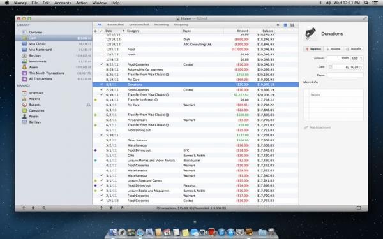Toggle reconciled check on 5/30/11 row
383x239 pixels.
click(x=101, y=135)
